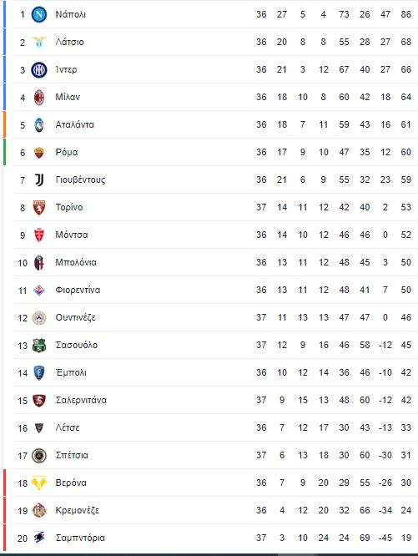The width and height of the screenshot is (418, 556).
Task: Open the Νάπολι team link
Action: tap(70, 14)
